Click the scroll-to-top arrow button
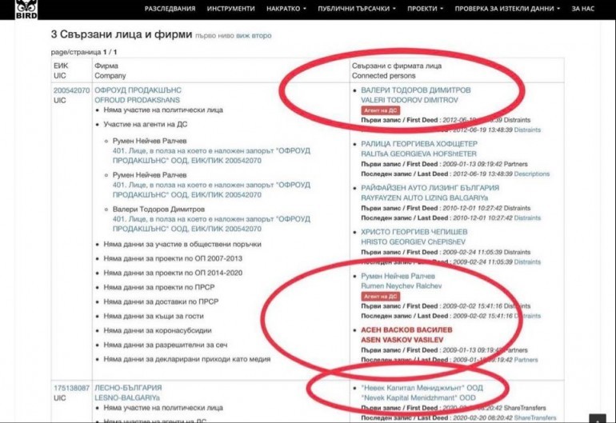 pyautogui.click(x=596, y=417)
